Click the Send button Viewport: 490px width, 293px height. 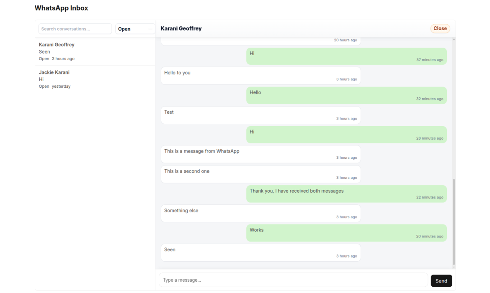pyautogui.click(x=441, y=281)
